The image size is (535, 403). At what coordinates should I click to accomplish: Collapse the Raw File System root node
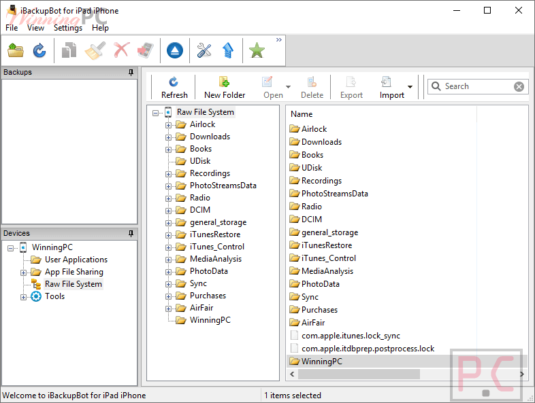156,113
